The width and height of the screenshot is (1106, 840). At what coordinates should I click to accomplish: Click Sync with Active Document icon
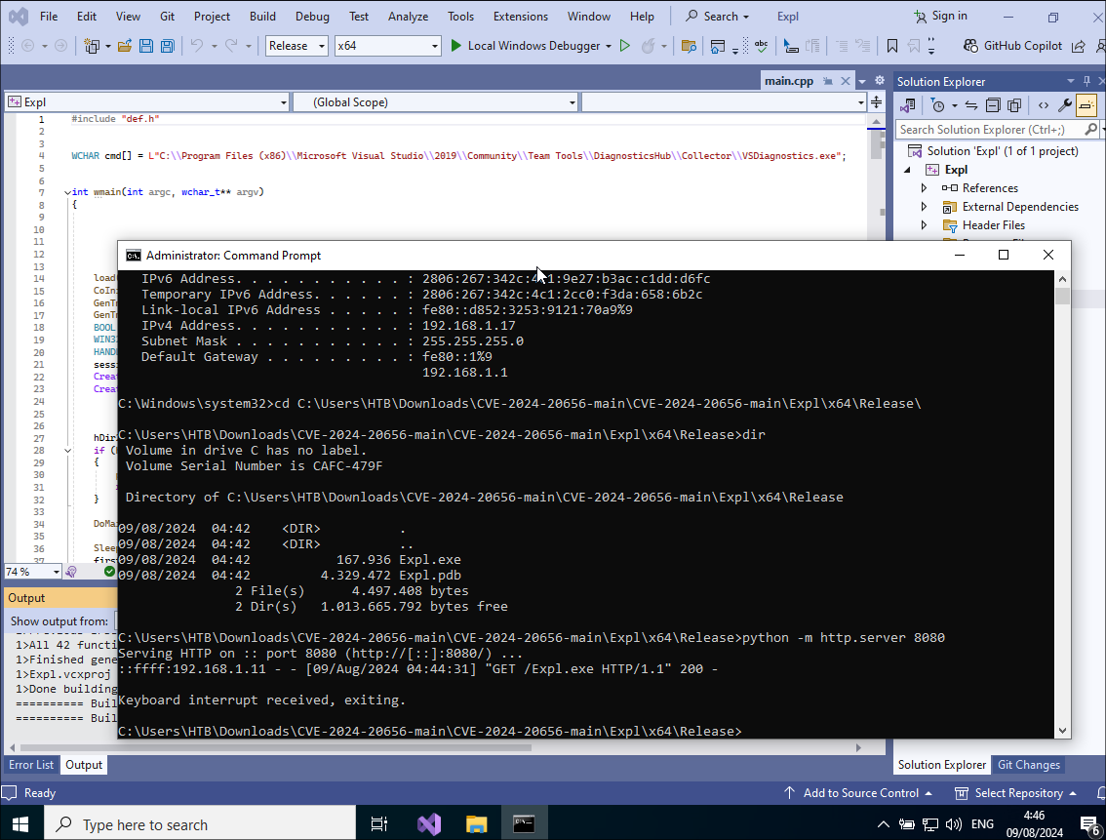point(971,105)
